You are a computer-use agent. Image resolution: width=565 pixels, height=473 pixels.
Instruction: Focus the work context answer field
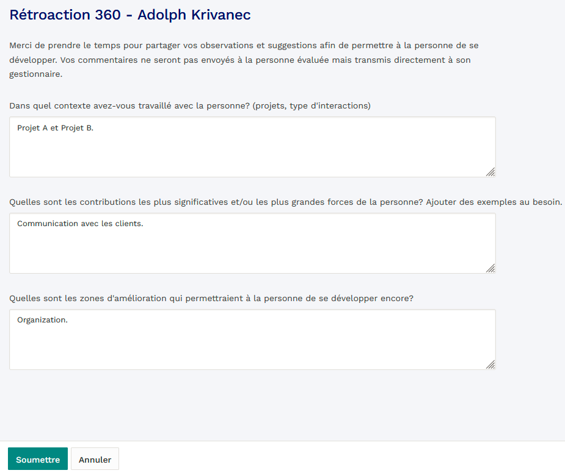coord(252,152)
